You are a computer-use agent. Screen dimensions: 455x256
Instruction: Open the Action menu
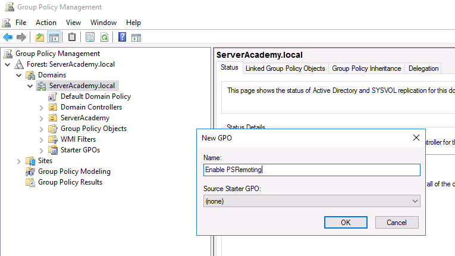pos(46,23)
